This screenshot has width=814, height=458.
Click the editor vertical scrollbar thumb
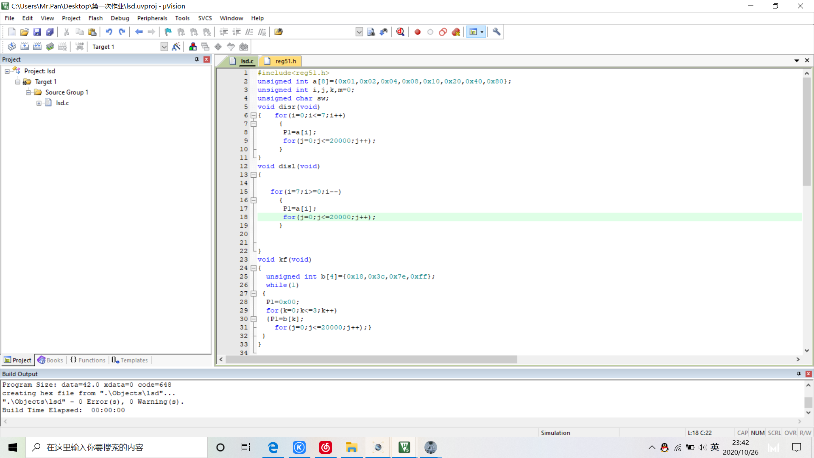click(807, 131)
